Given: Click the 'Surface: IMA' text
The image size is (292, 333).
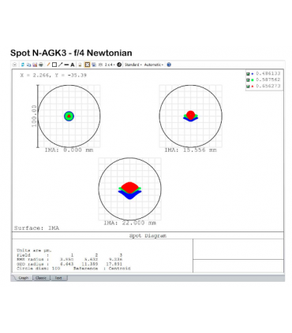Looking at the screenshot, I should pos(36,228).
